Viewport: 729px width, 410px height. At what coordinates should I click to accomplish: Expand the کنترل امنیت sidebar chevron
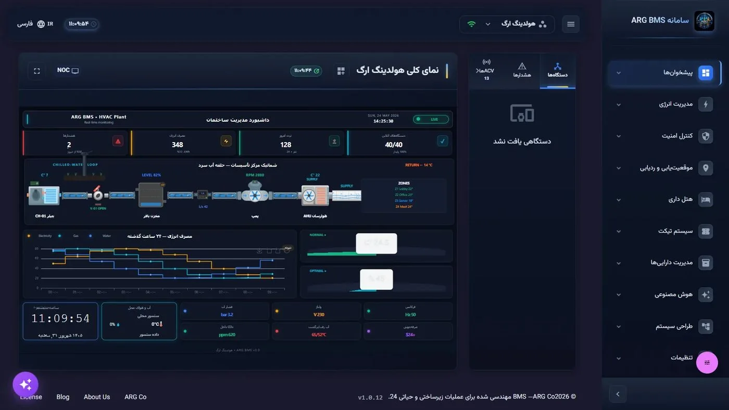tap(619, 136)
